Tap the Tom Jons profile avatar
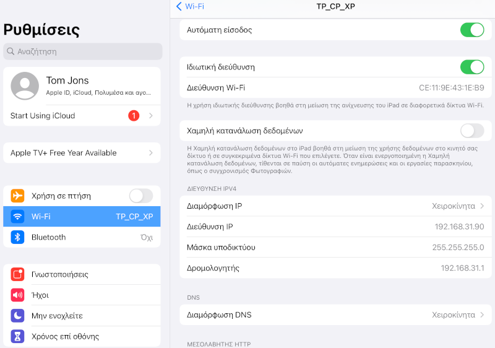 pos(25,86)
